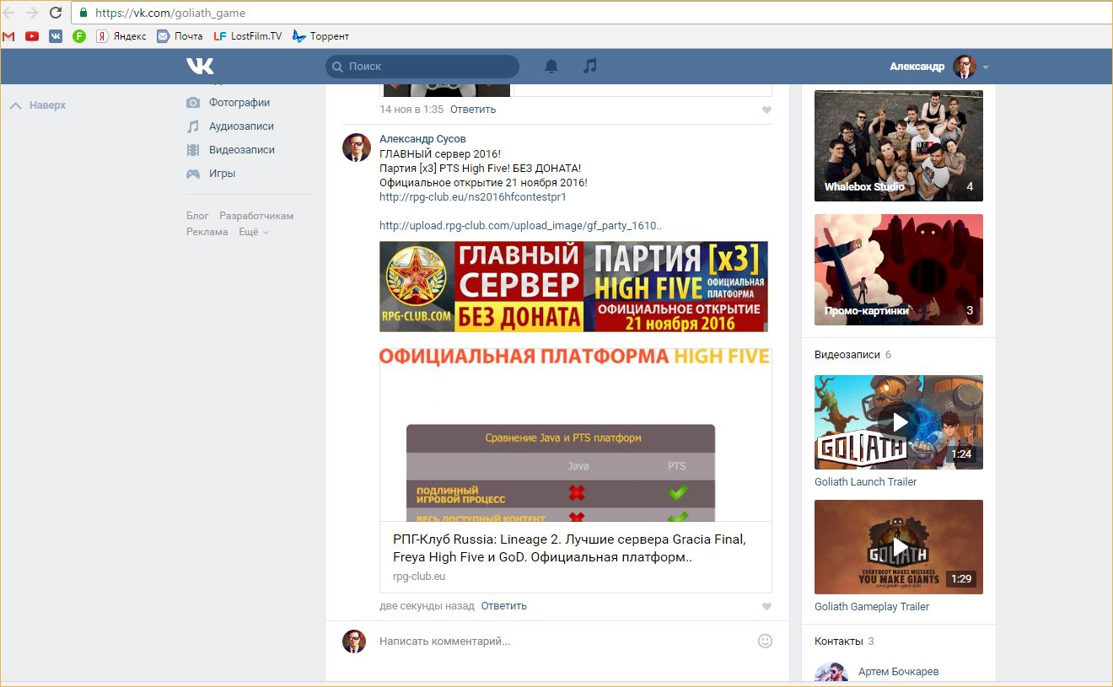This screenshot has width=1113, height=687.
Task: Open the Java vs PTS comparison preview image
Action: 576,435
